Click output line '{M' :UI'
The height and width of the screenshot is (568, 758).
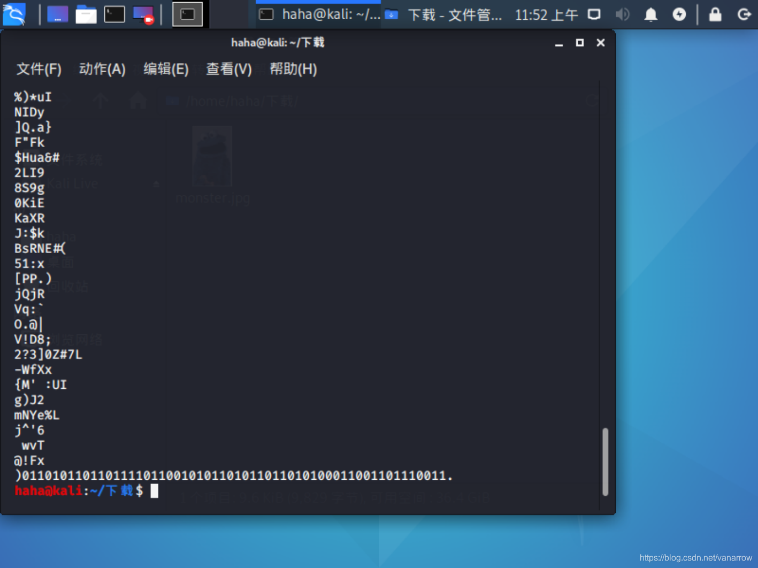coord(41,385)
